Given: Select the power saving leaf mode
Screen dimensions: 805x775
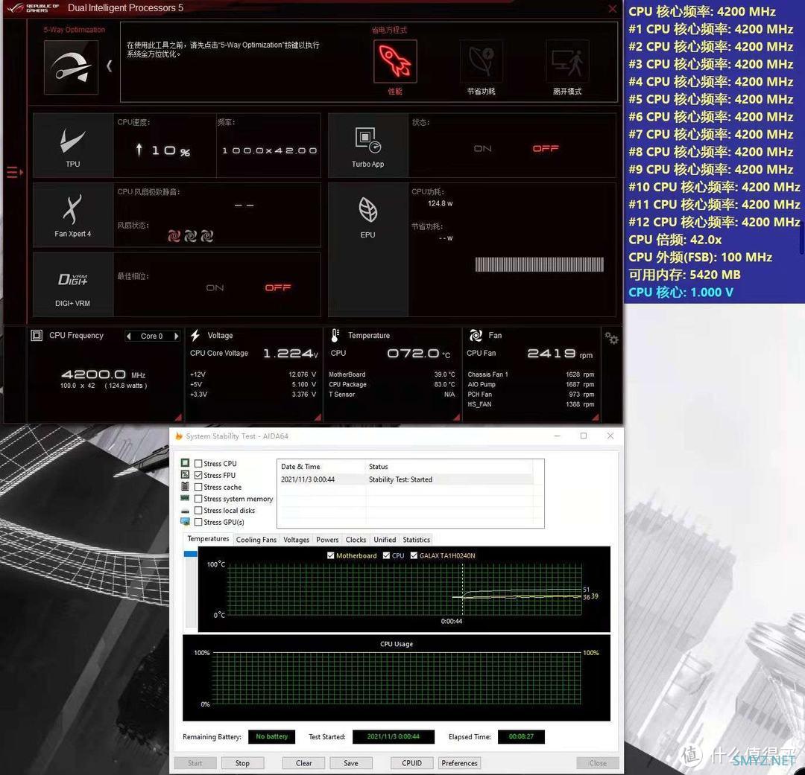Looking at the screenshot, I should pyautogui.click(x=481, y=61).
